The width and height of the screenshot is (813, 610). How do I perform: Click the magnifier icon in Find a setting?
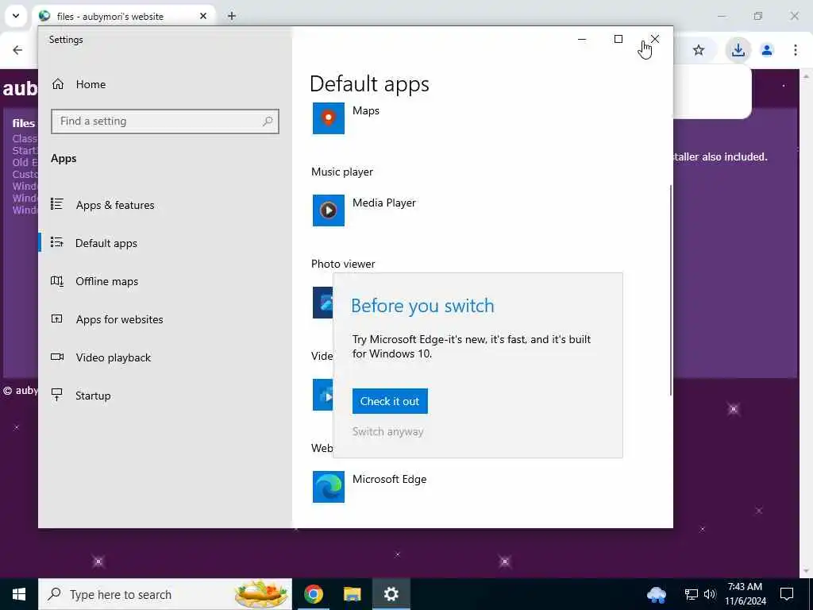coord(268,122)
